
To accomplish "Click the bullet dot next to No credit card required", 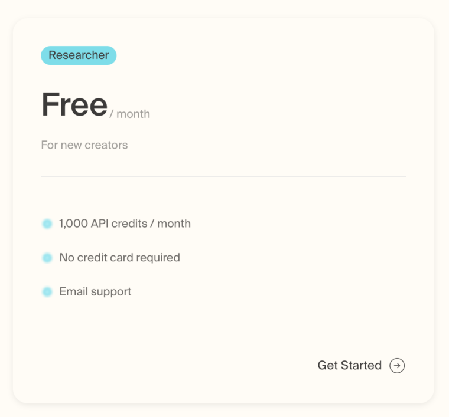I will tap(47, 258).
